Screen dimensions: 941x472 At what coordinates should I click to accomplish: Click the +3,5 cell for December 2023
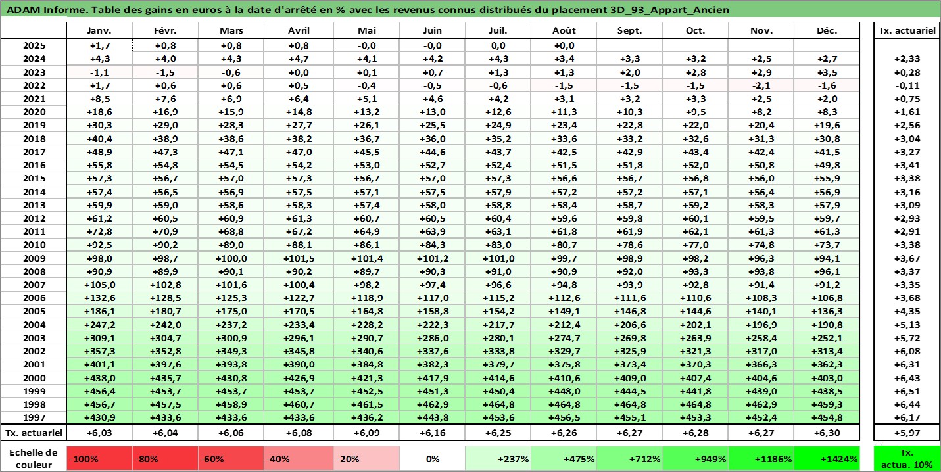pos(827,72)
